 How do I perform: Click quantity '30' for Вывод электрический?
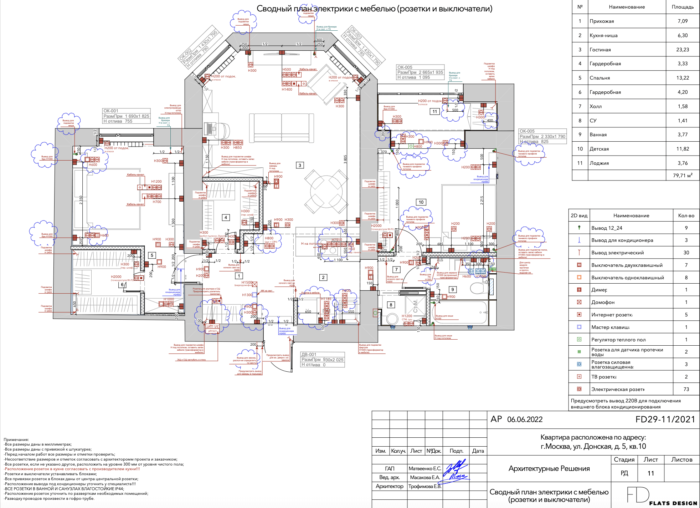coord(686,253)
